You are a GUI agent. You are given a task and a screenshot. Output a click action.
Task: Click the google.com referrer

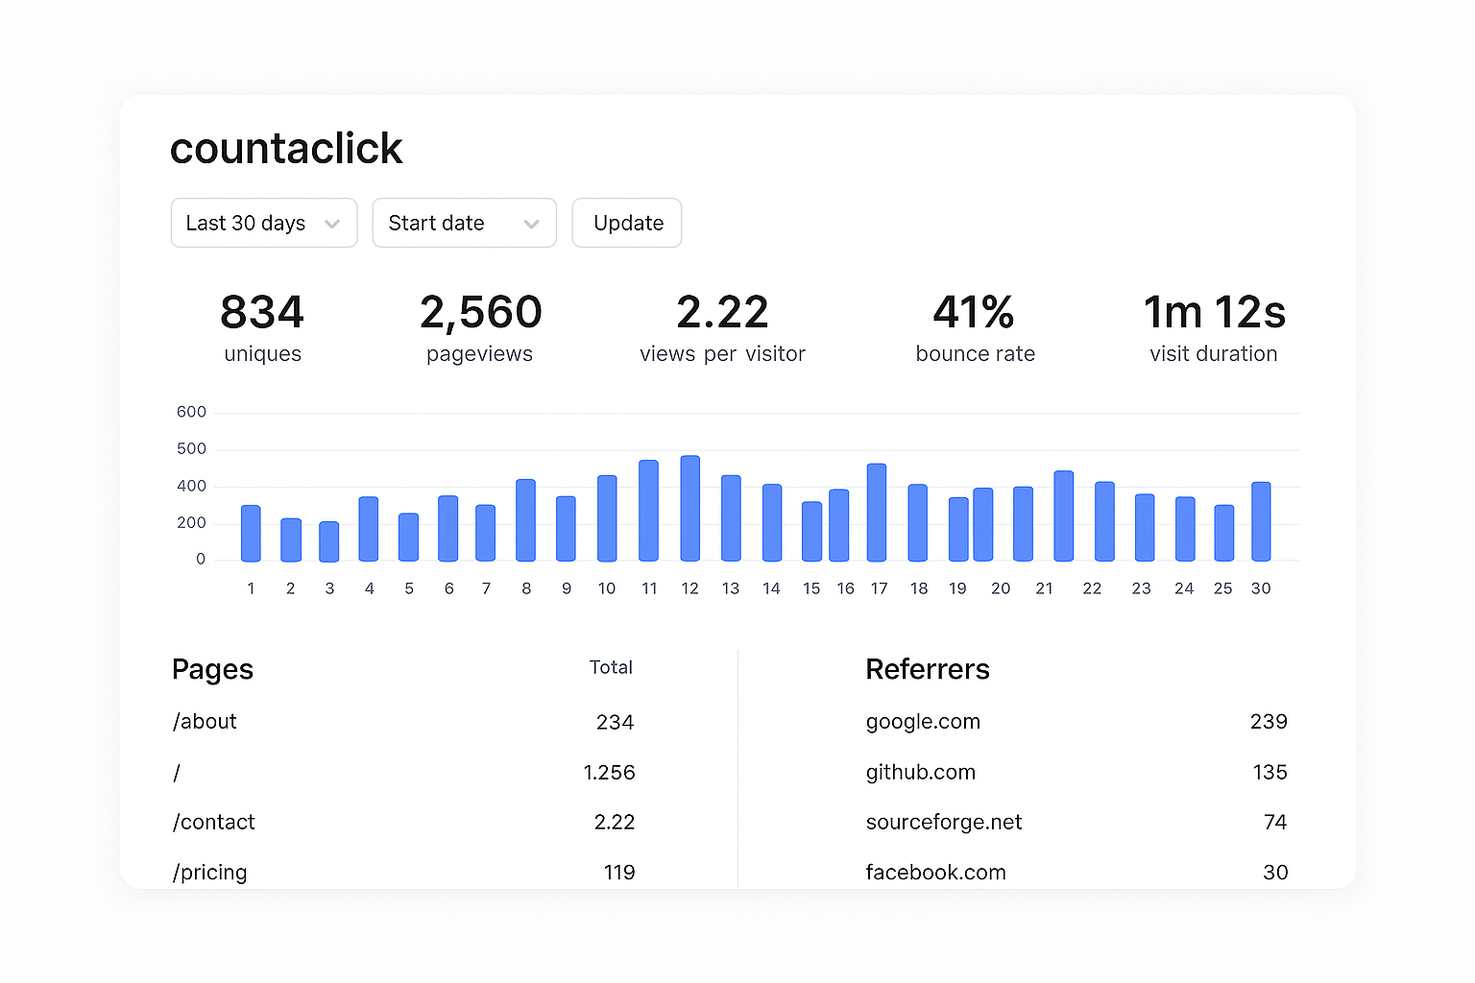(923, 722)
